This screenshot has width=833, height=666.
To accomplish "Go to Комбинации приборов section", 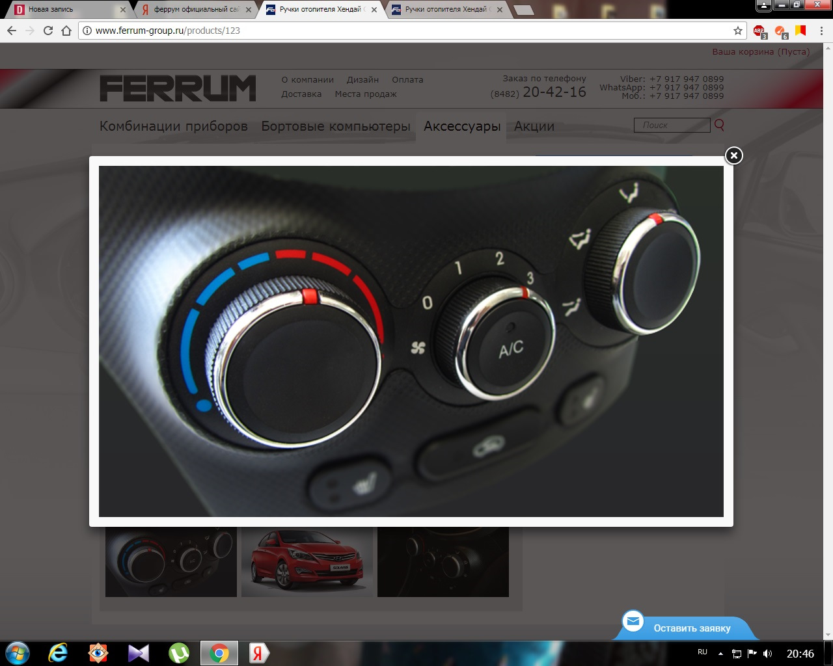I will [x=174, y=126].
